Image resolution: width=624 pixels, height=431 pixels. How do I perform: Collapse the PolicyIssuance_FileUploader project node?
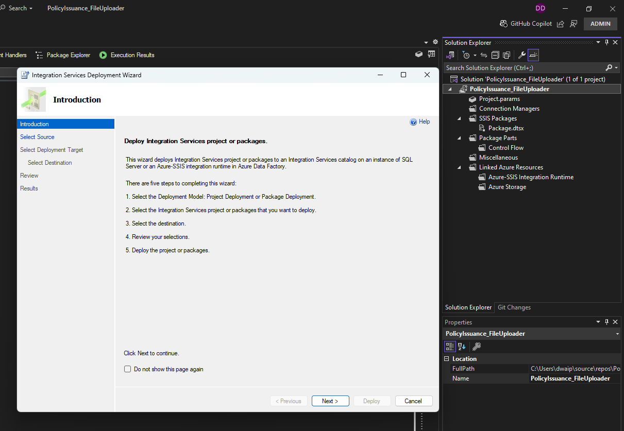(449, 89)
